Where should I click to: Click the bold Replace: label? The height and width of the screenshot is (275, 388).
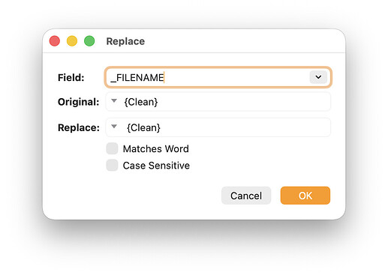point(79,127)
